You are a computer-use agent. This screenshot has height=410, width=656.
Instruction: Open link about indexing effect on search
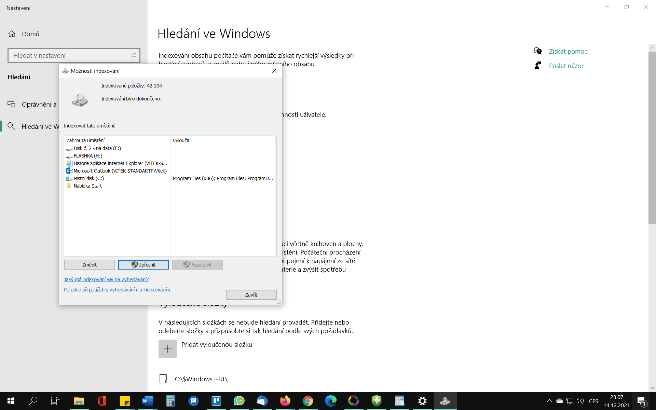tap(106, 279)
